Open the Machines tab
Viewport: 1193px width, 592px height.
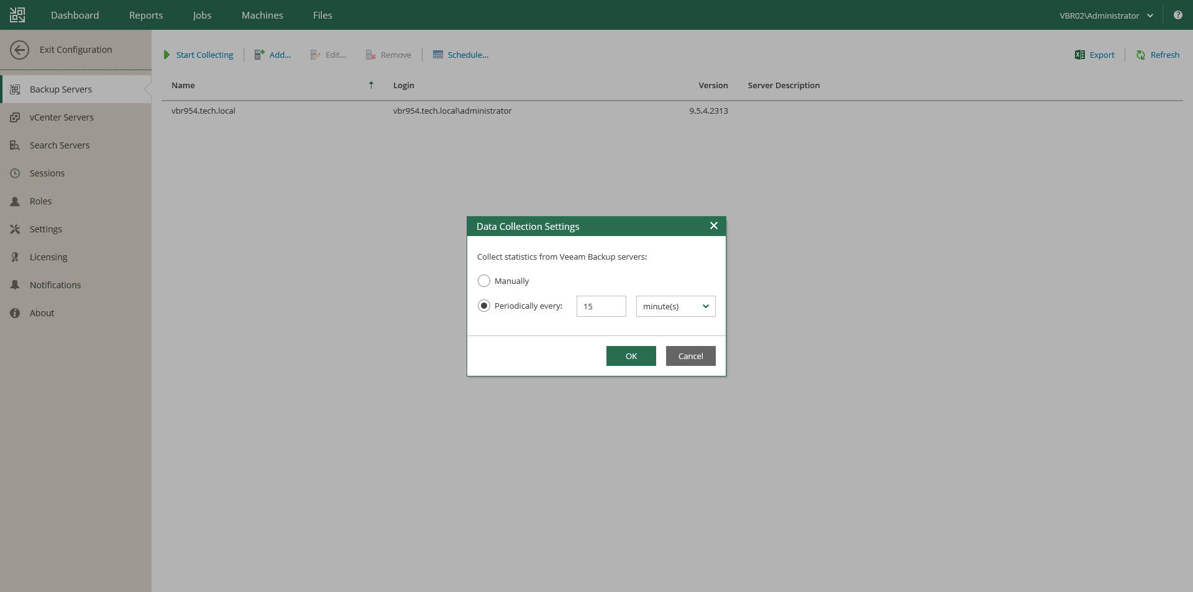262,15
